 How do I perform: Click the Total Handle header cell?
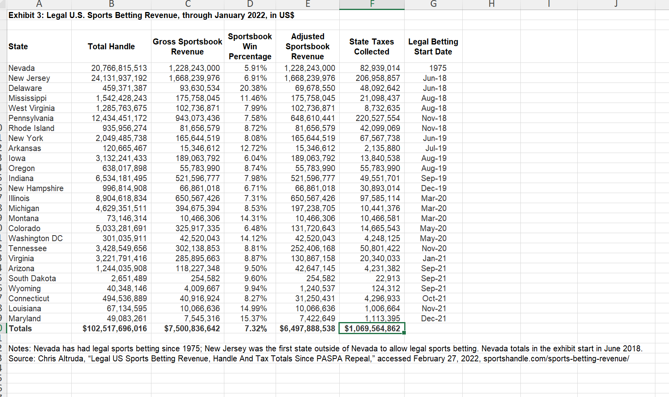click(x=111, y=46)
